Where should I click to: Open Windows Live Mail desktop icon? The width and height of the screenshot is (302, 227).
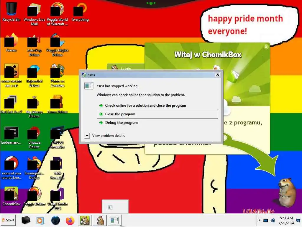pyautogui.click(x=34, y=14)
